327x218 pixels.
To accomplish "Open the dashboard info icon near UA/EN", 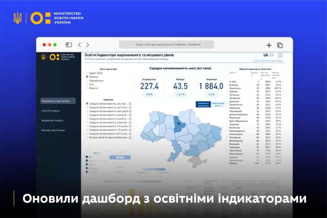I will (x=280, y=55).
